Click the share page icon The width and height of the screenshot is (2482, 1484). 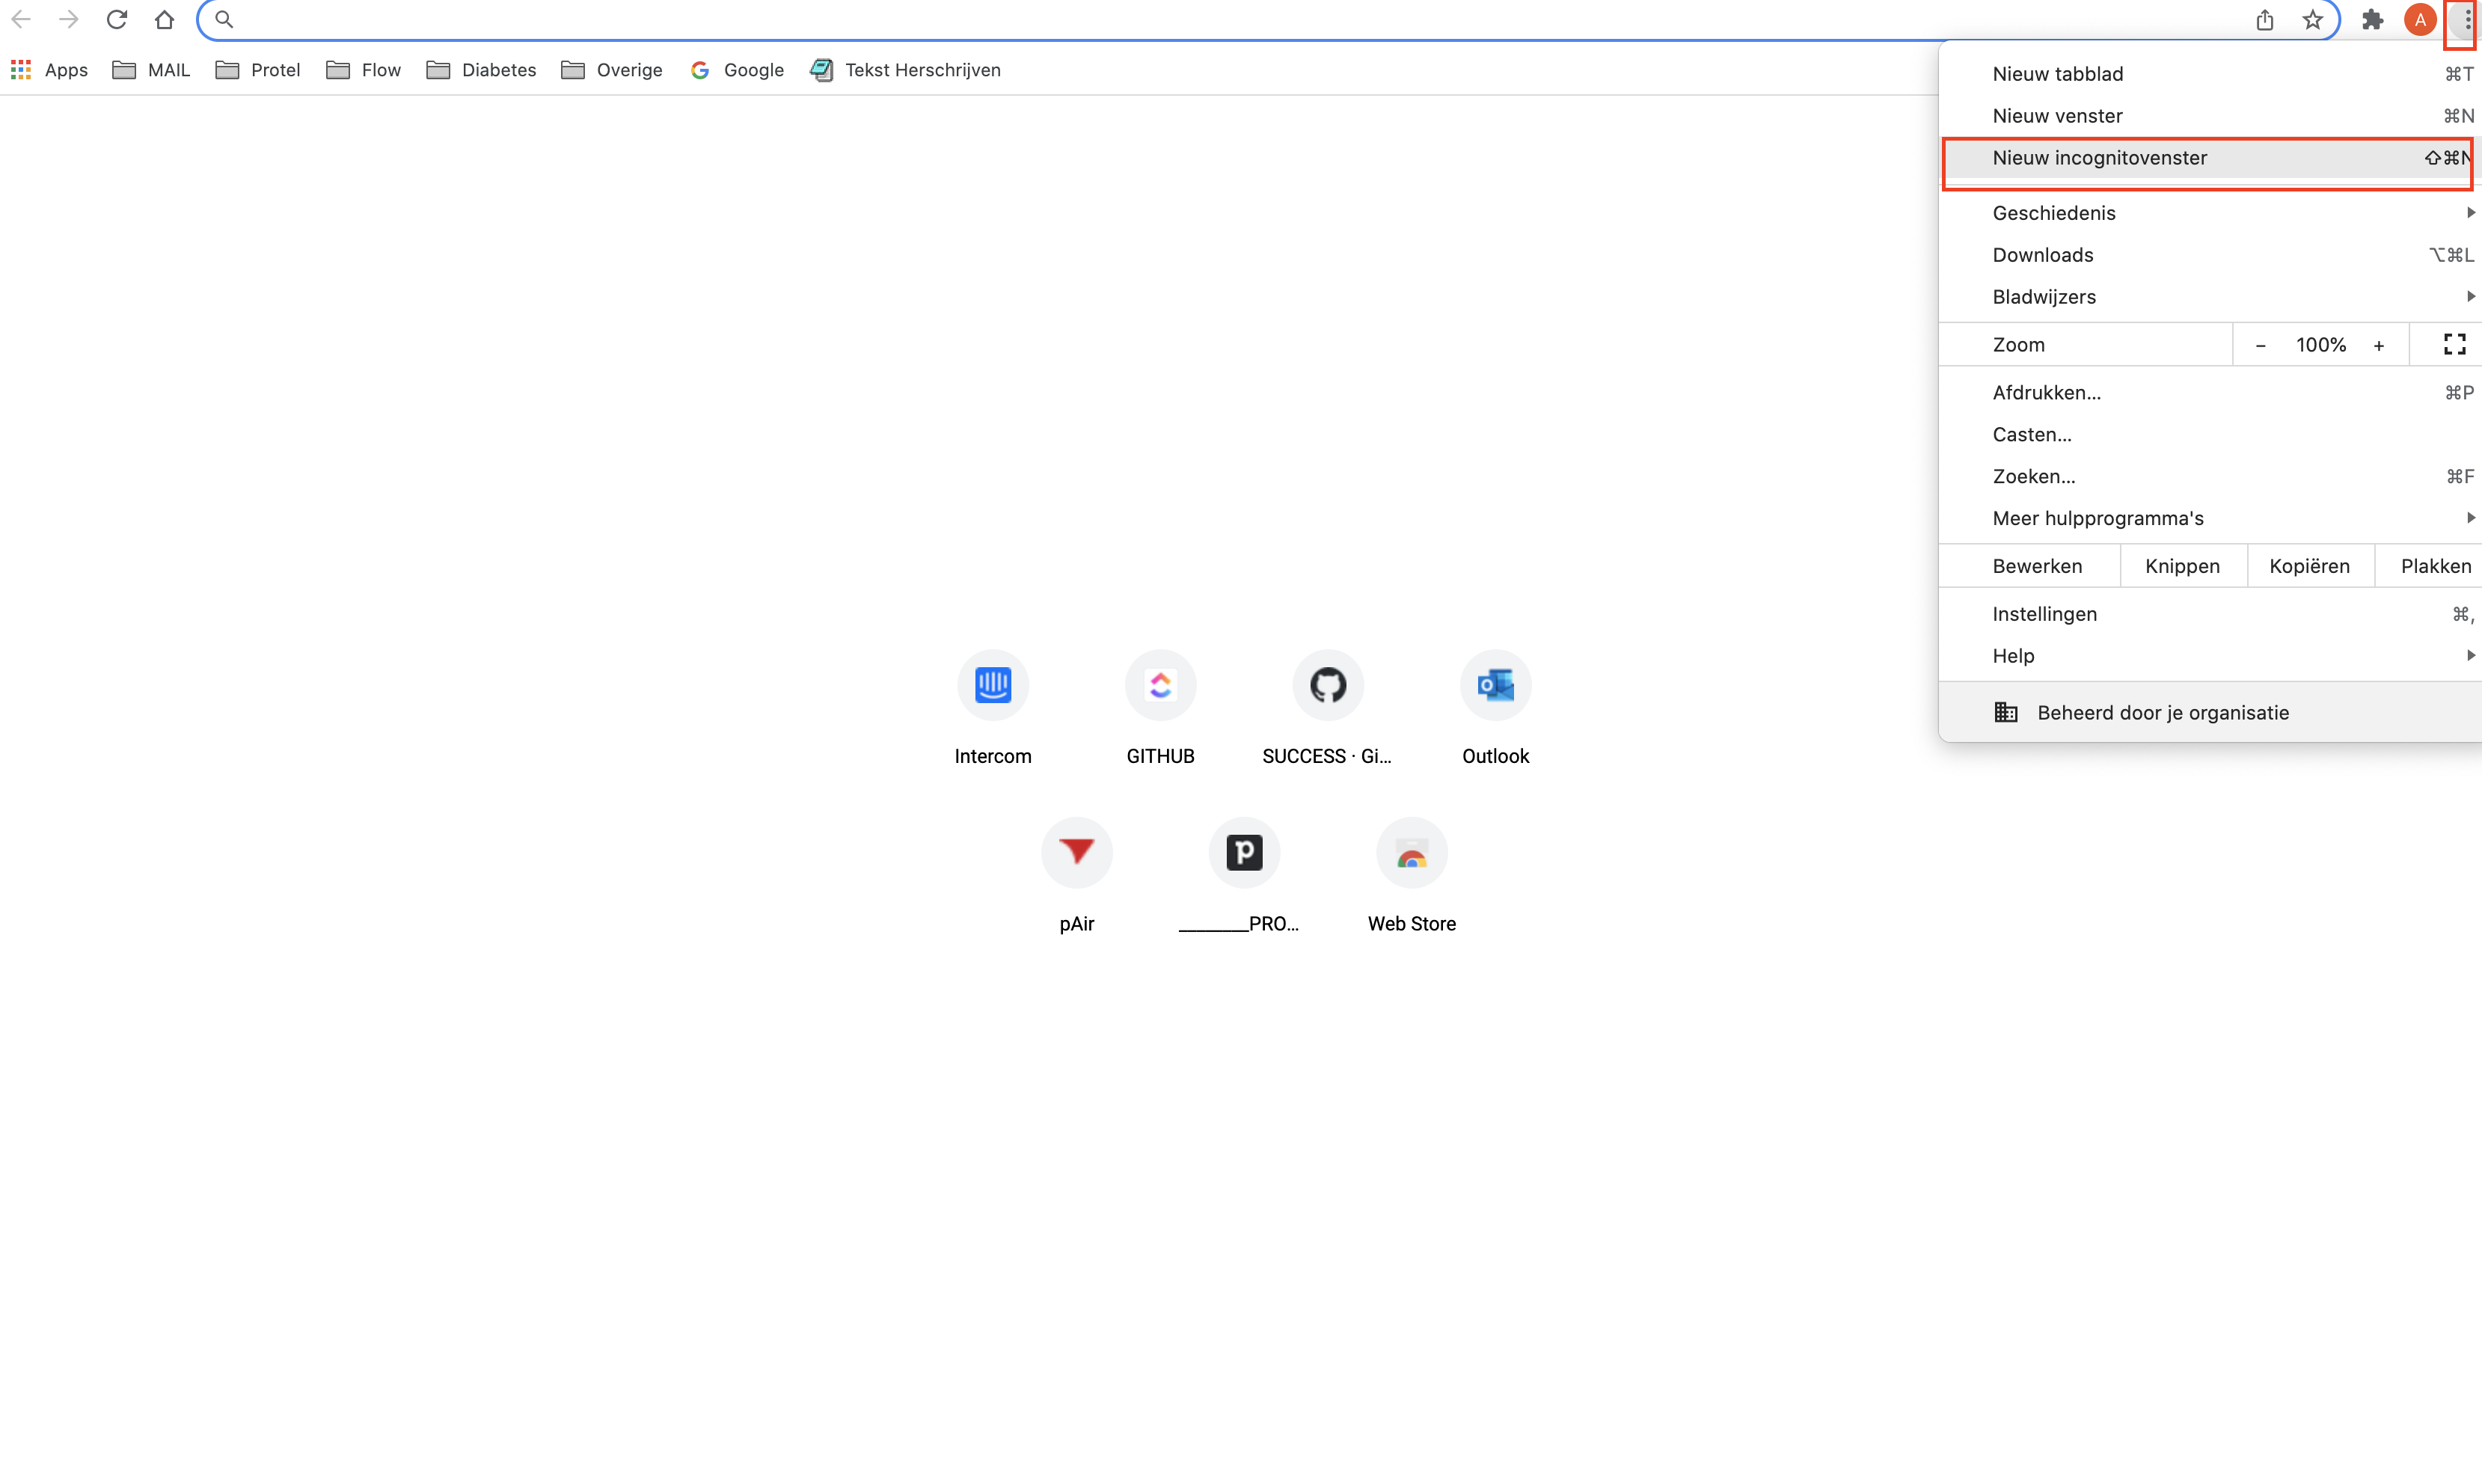(x=2264, y=20)
